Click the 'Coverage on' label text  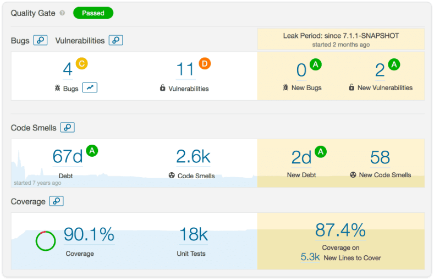pyautogui.click(x=340, y=248)
